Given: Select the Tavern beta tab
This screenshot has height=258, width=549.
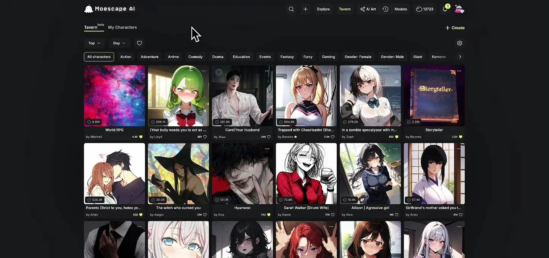Looking at the screenshot, I should pyautogui.click(x=94, y=27).
